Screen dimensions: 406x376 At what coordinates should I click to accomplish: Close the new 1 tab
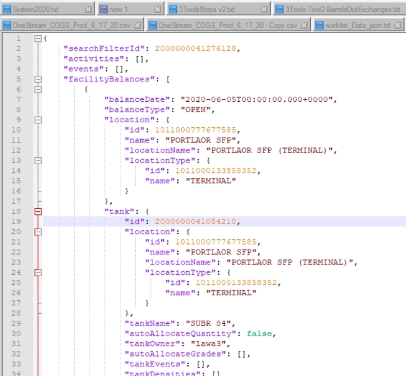(x=158, y=10)
